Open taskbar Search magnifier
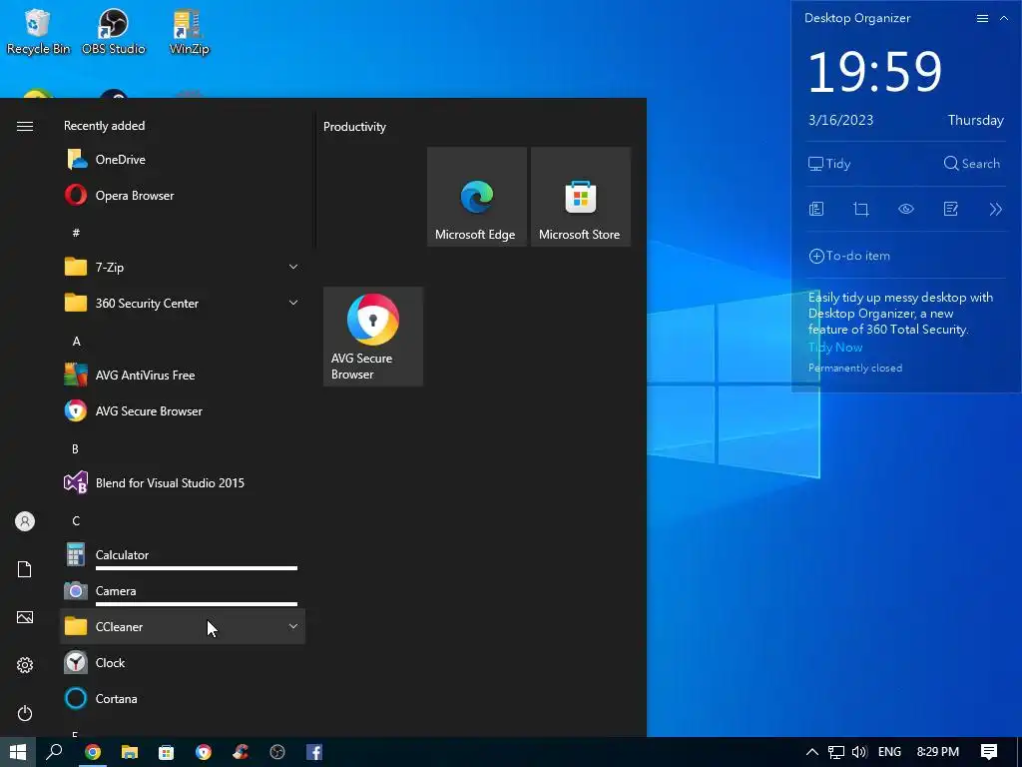Viewport: 1022px width, 767px height. pos(54,752)
